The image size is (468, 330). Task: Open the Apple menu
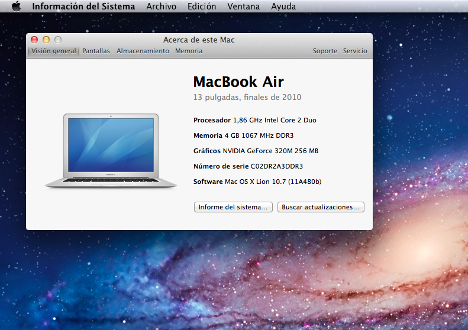17,6
